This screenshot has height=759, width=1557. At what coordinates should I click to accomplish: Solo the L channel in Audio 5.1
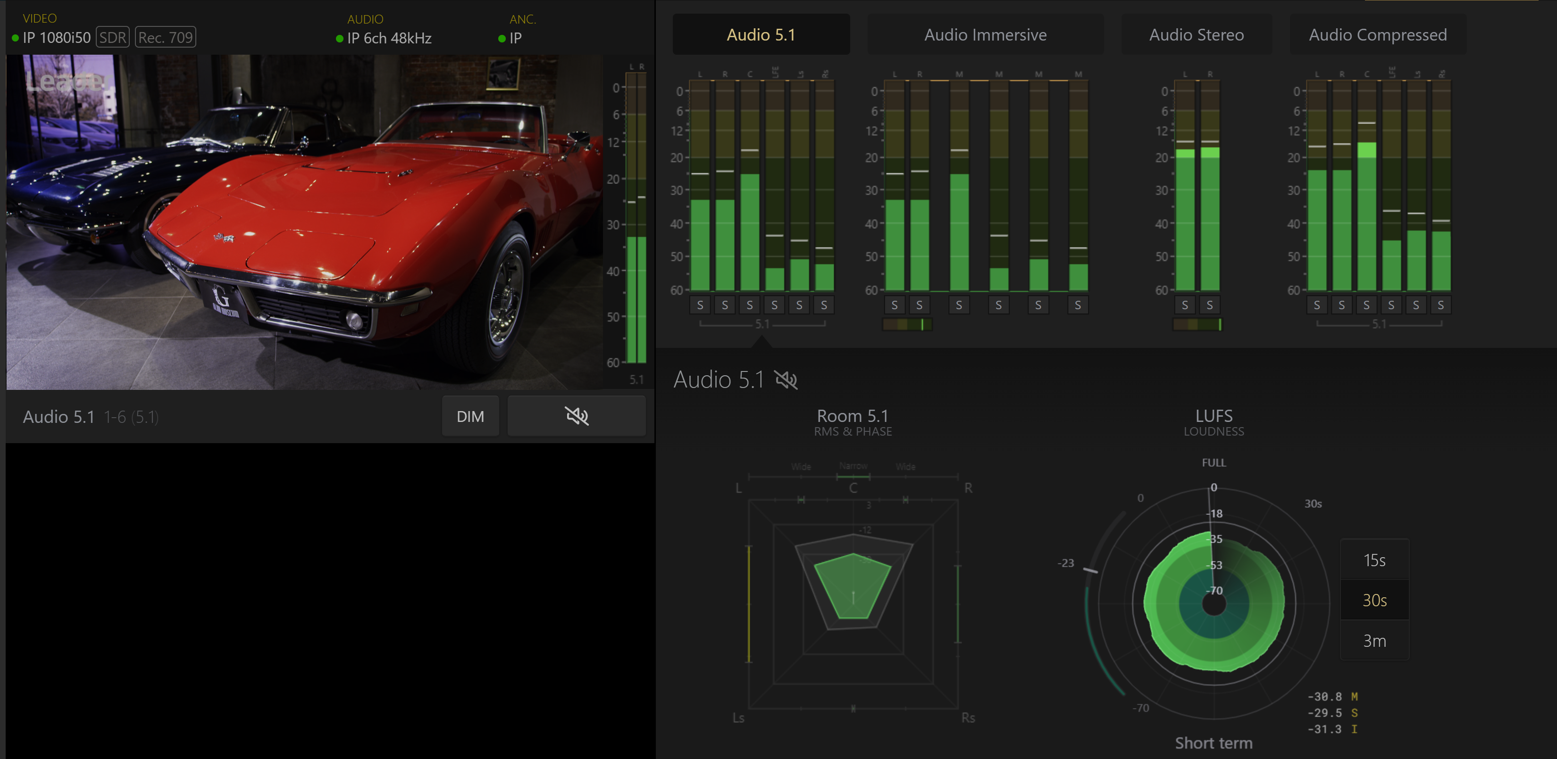pos(700,305)
